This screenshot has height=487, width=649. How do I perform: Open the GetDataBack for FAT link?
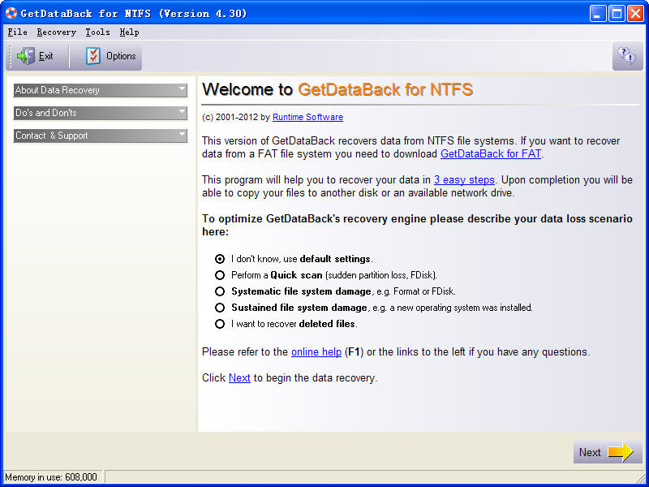coord(491,153)
